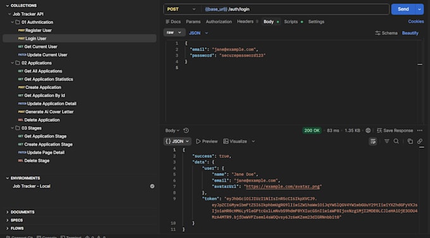The image size is (430, 238).
Task: Collapse the 02 Applications folder chevron
Action: [13, 63]
